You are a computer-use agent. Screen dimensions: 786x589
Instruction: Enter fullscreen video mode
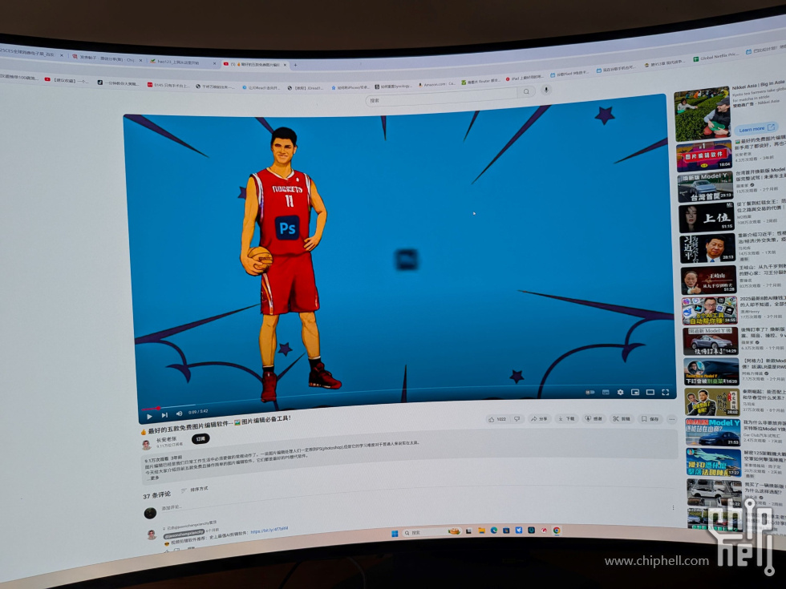[x=665, y=392]
